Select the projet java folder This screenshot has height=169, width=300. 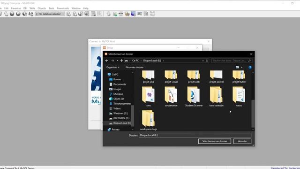click(149, 77)
